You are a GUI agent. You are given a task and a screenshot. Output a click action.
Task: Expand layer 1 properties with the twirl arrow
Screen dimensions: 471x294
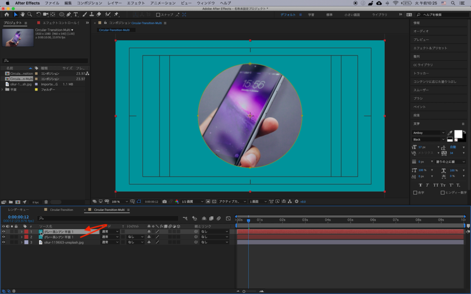pyautogui.click(x=21, y=232)
